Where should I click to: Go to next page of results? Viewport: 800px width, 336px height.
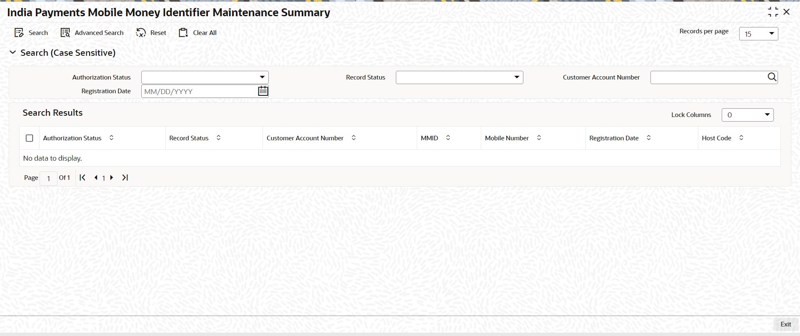pyautogui.click(x=112, y=178)
